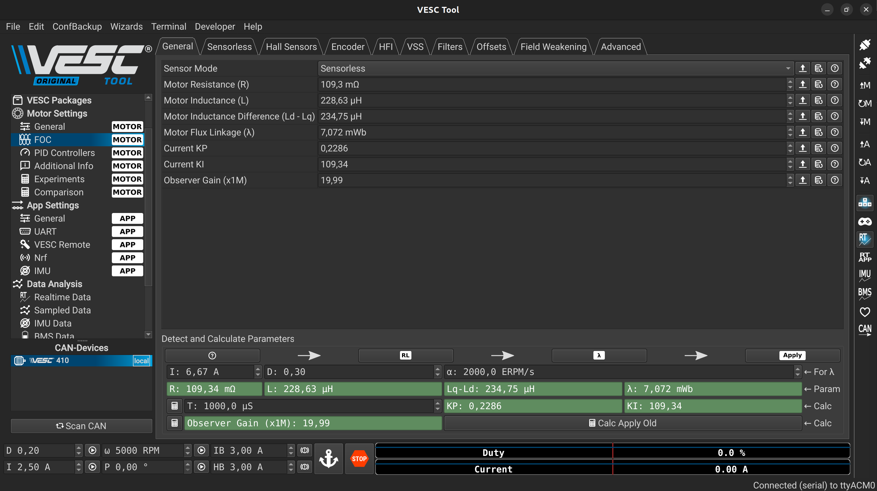This screenshot has width=877, height=491.
Task: Switch to the Sensorless tab
Action: tap(229, 46)
